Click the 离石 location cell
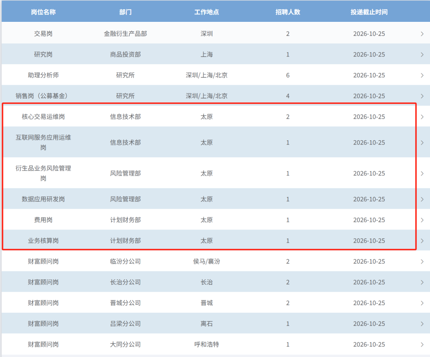 tap(207, 324)
